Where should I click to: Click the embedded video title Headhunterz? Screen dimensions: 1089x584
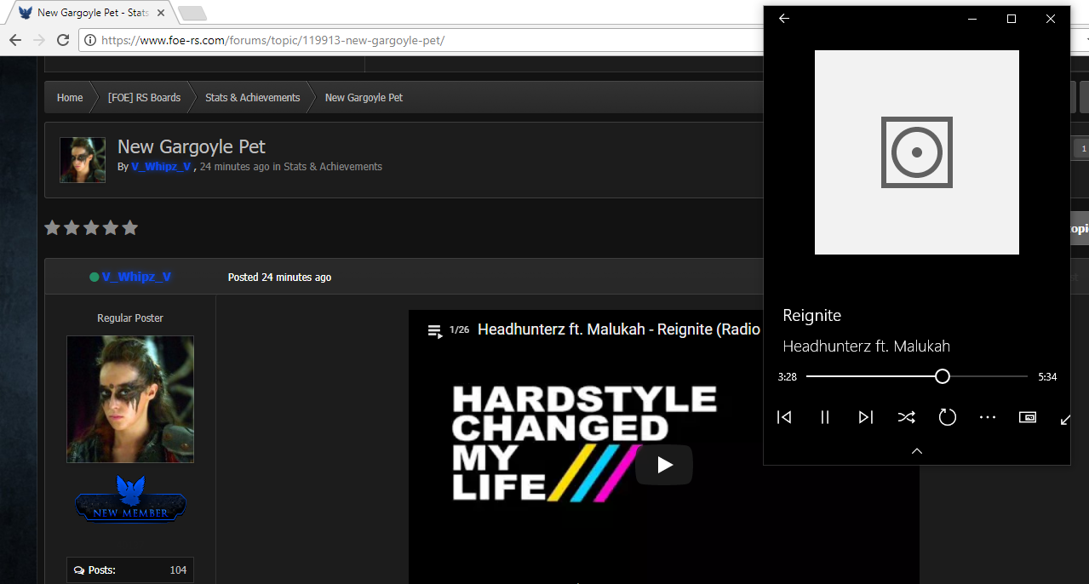[618, 329]
